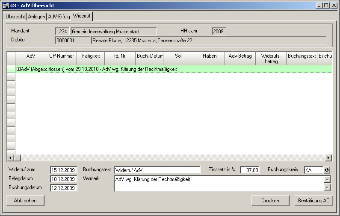The height and width of the screenshot is (216, 340).
Task: Open the Anlegen tab
Action: click(37, 16)
